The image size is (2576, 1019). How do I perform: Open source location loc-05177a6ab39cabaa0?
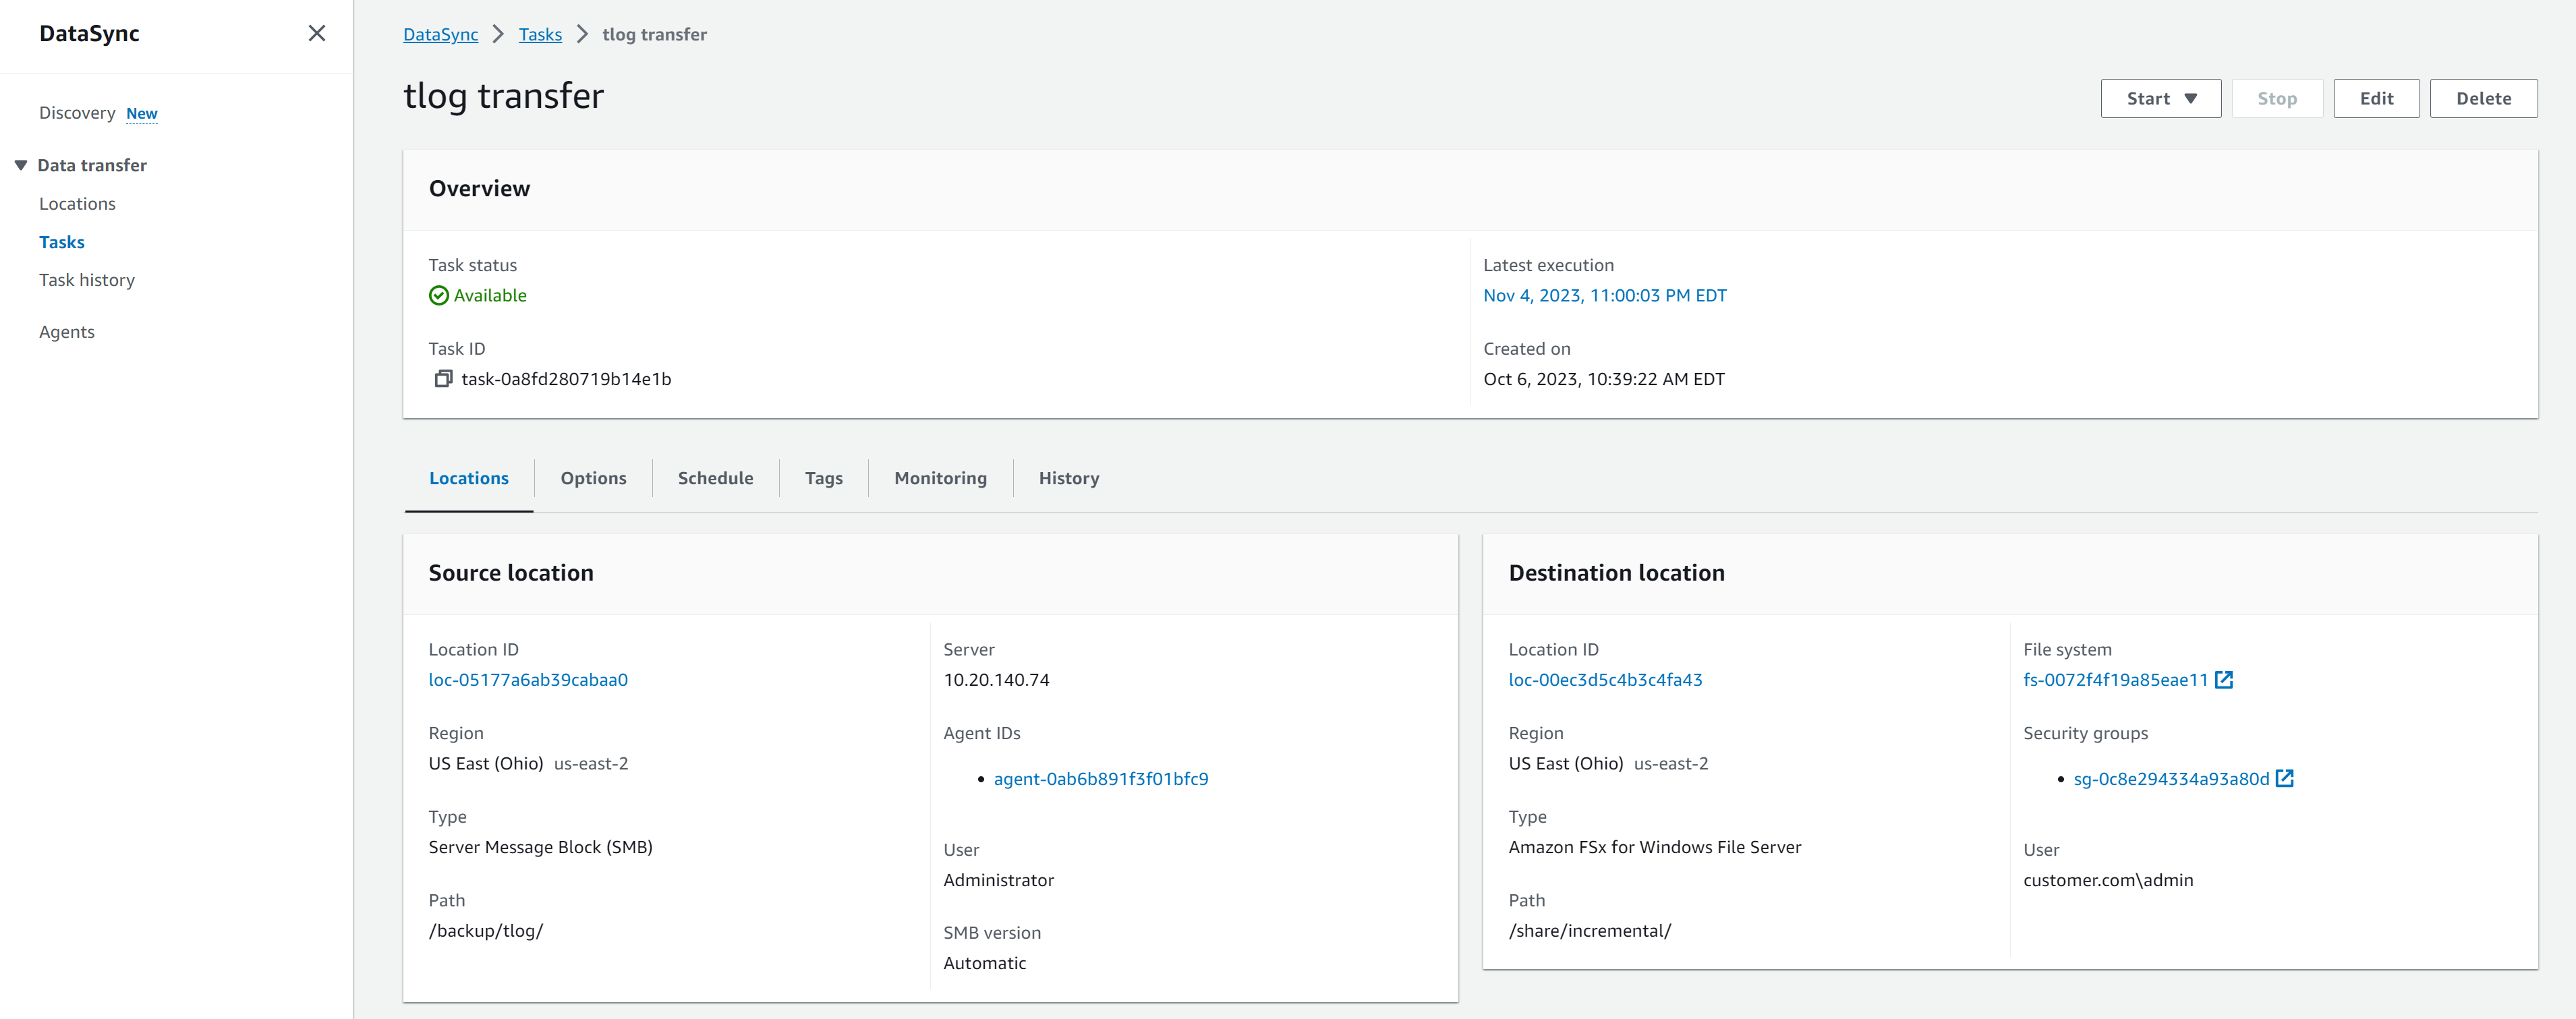(528, 679)
